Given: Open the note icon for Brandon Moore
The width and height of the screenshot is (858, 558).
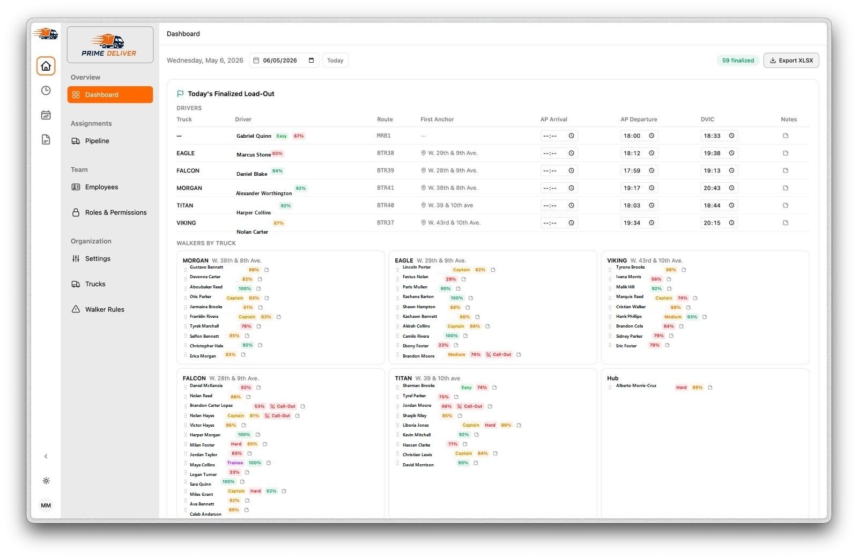Looking at the screenshot, I should tap(519, 355).
